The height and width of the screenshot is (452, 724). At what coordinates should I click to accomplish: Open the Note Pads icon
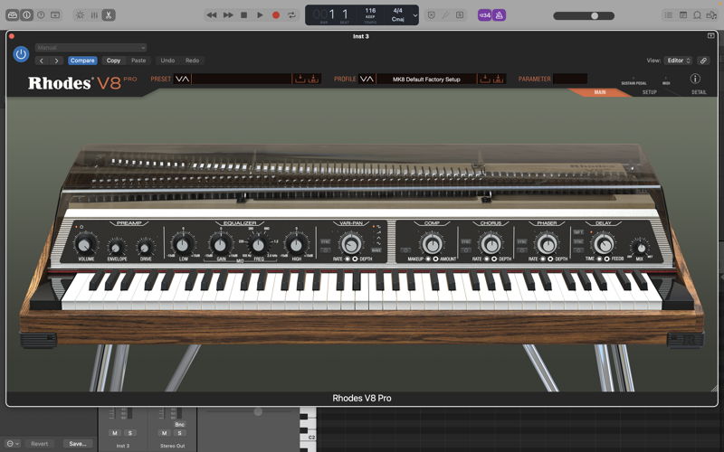pyautogui.click(x=683, y=15)
